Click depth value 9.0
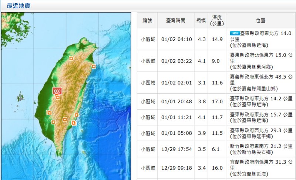Viewport: 296px width, 180px height. (216, 61)
